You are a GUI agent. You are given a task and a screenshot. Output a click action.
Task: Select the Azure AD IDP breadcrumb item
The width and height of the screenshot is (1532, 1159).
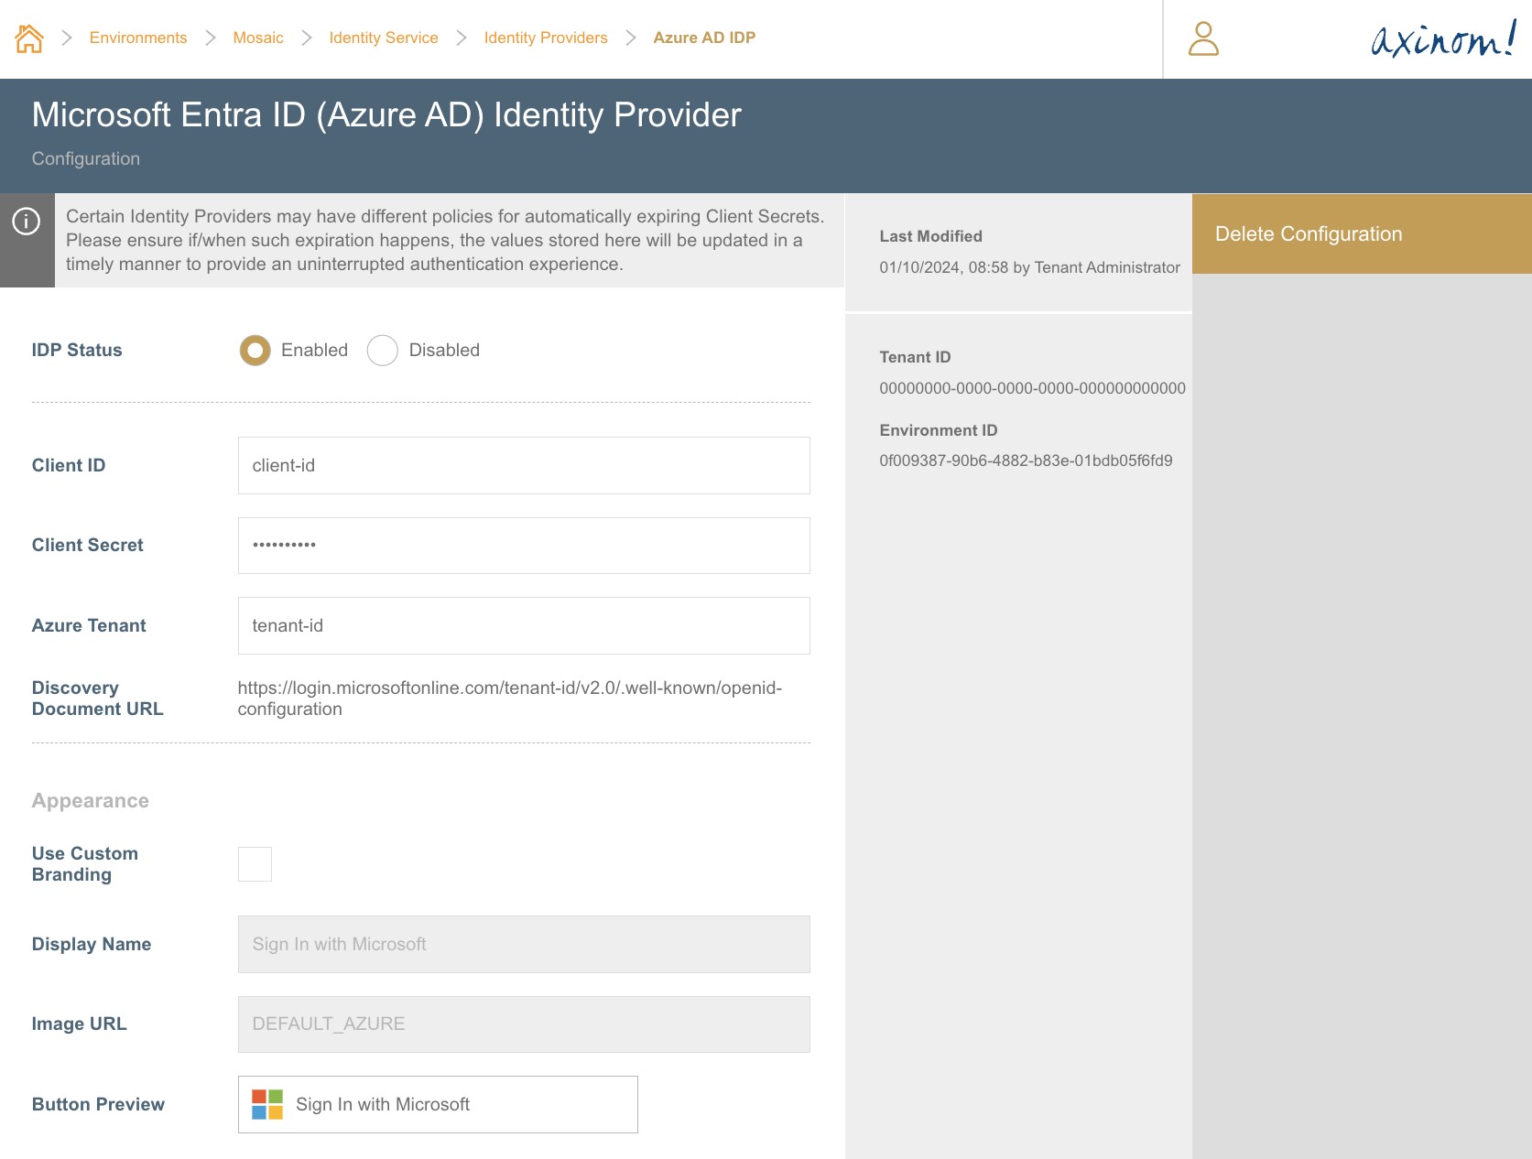[704, 38]
